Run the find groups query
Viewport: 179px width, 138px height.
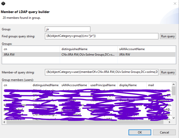[x=168, y=36]
